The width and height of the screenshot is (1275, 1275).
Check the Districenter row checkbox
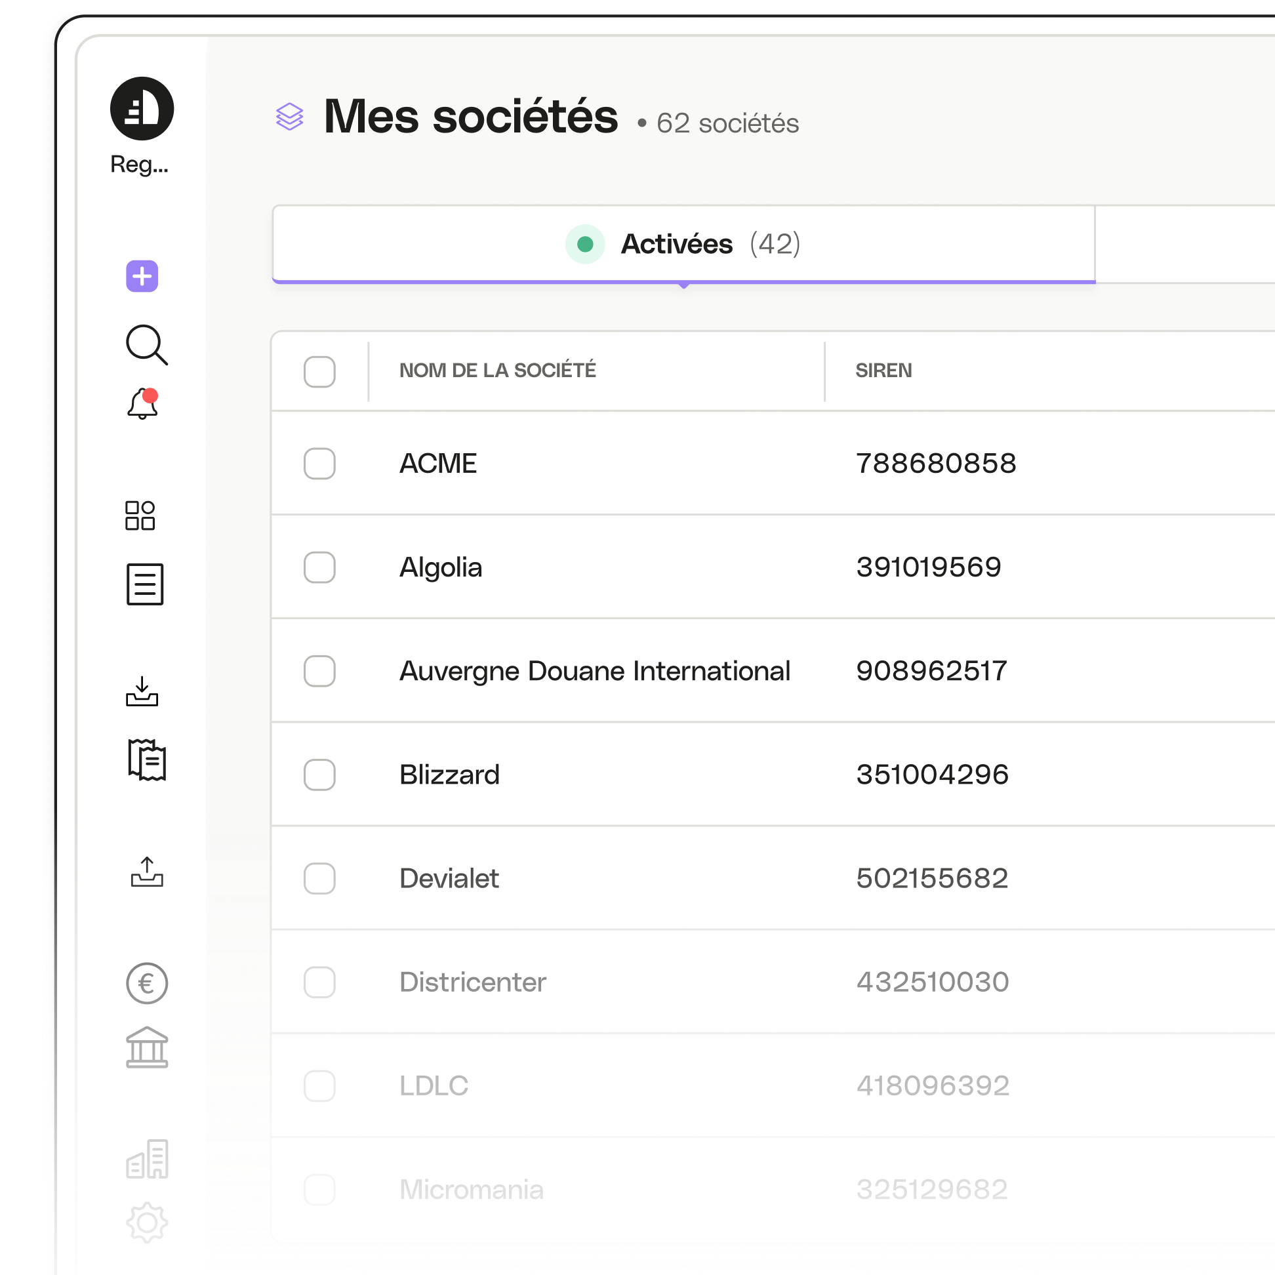coord(319,982)
